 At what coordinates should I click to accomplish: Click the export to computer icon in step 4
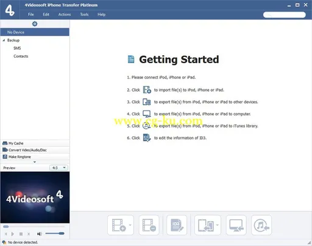[x=147, y=114]
